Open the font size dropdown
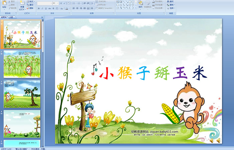 pos(57,3)
